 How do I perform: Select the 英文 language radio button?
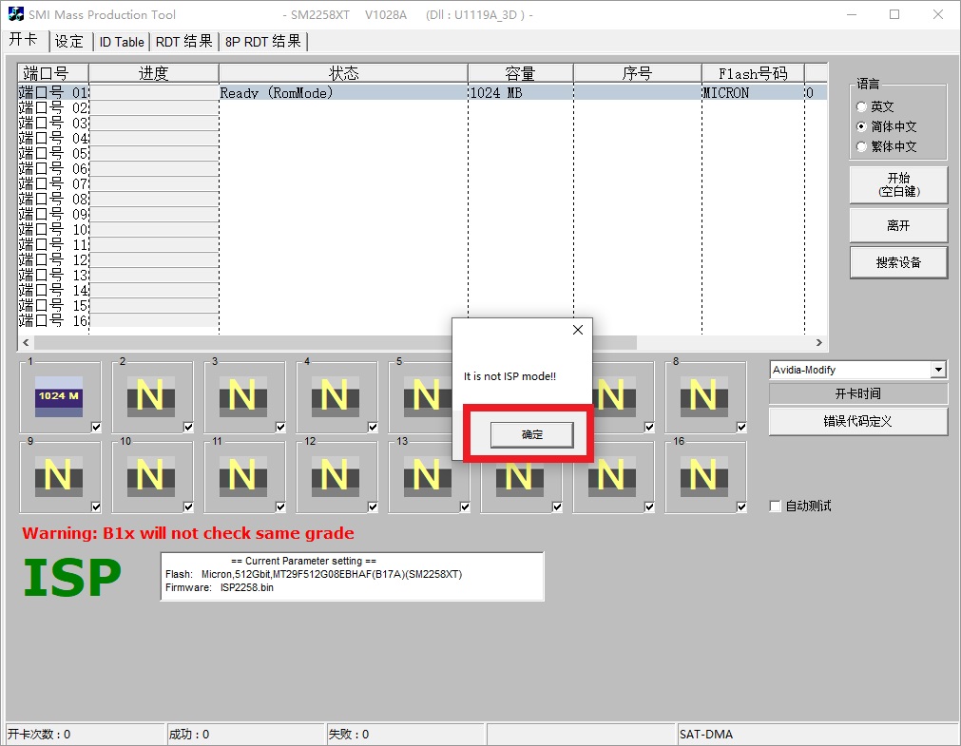pos(862,107)
